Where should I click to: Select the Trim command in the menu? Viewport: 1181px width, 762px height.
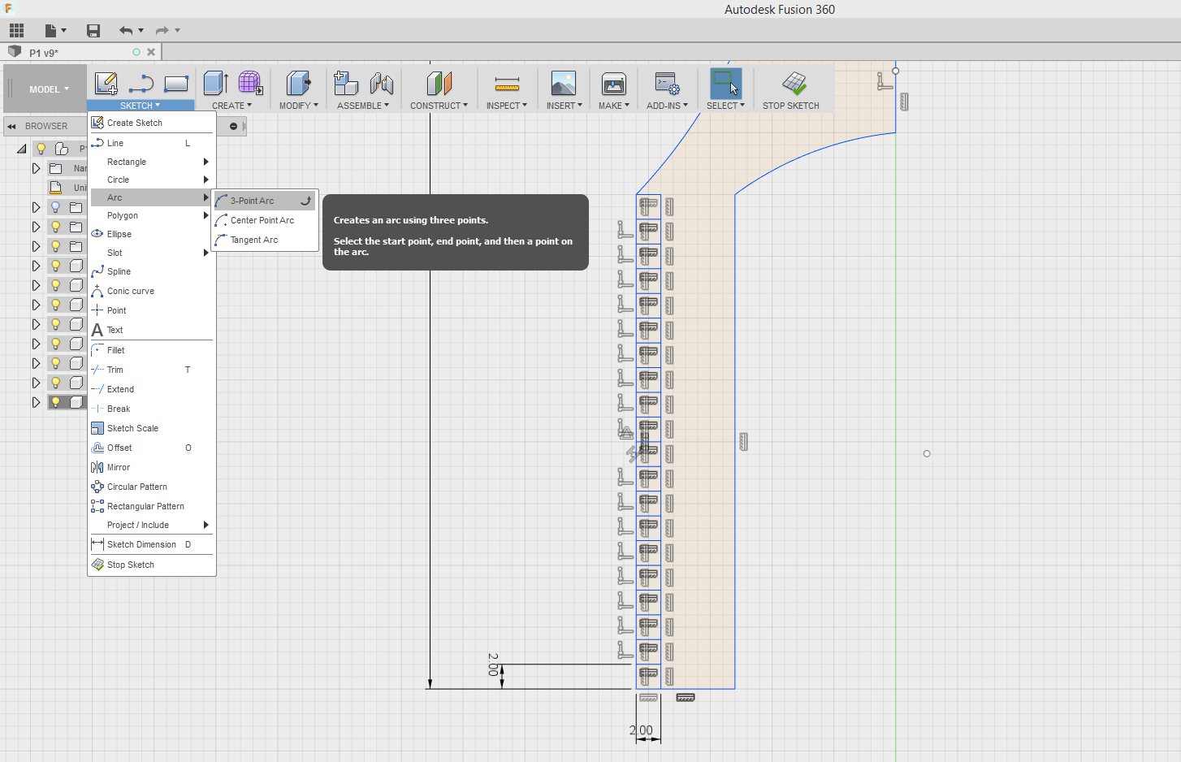(x=152, y=370)
